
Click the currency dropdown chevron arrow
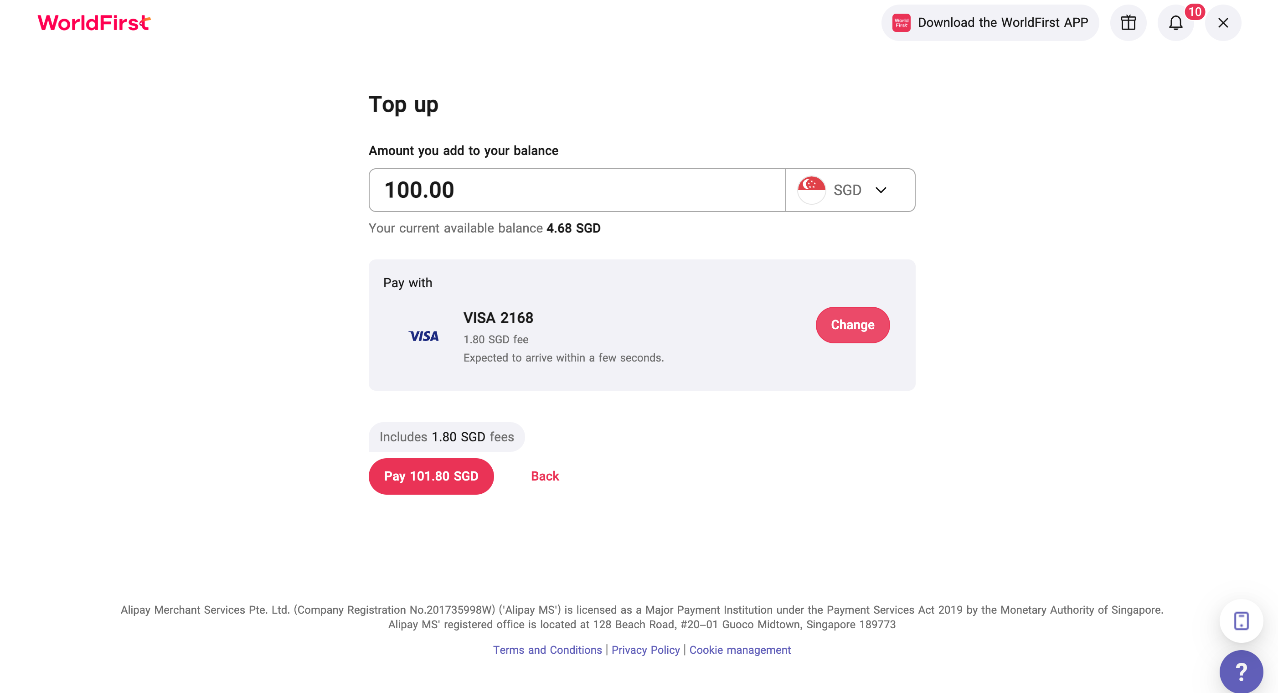pos(881,190)
